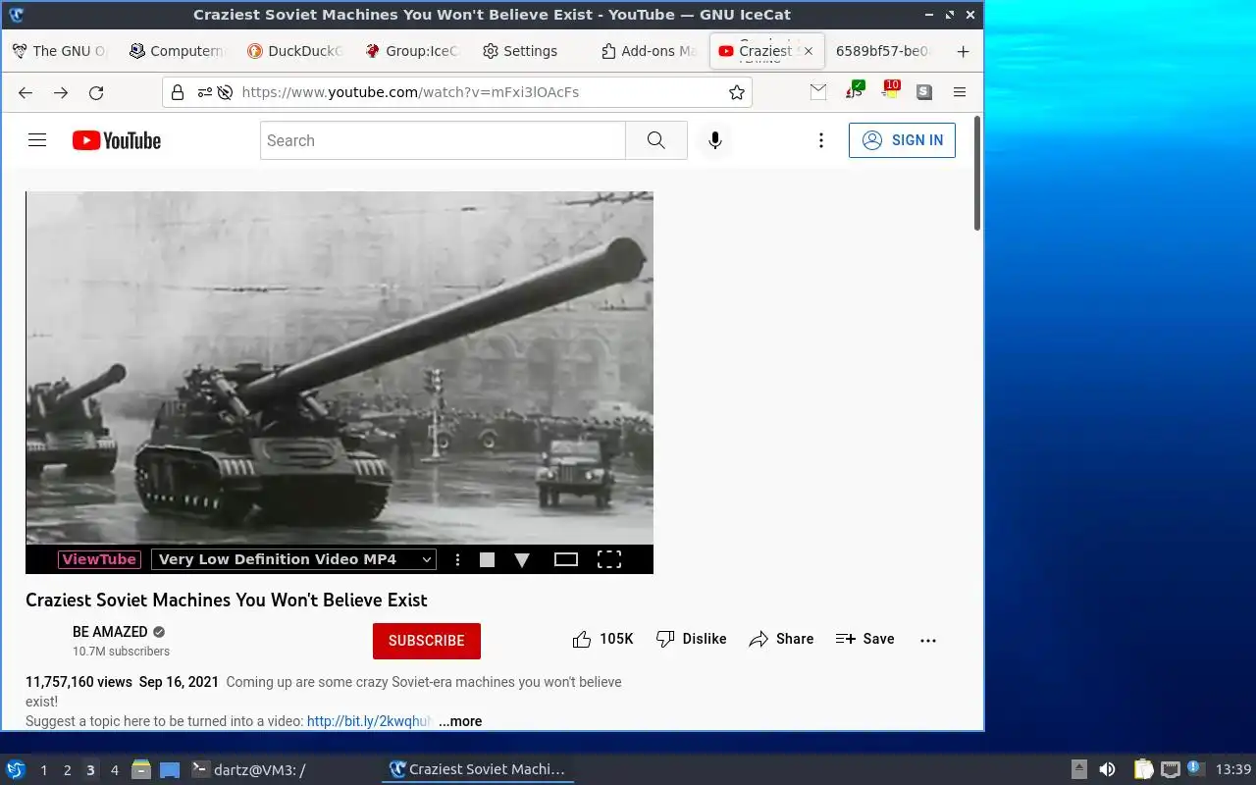Open the extension with green checkmark badge

[x=855, y=90]
